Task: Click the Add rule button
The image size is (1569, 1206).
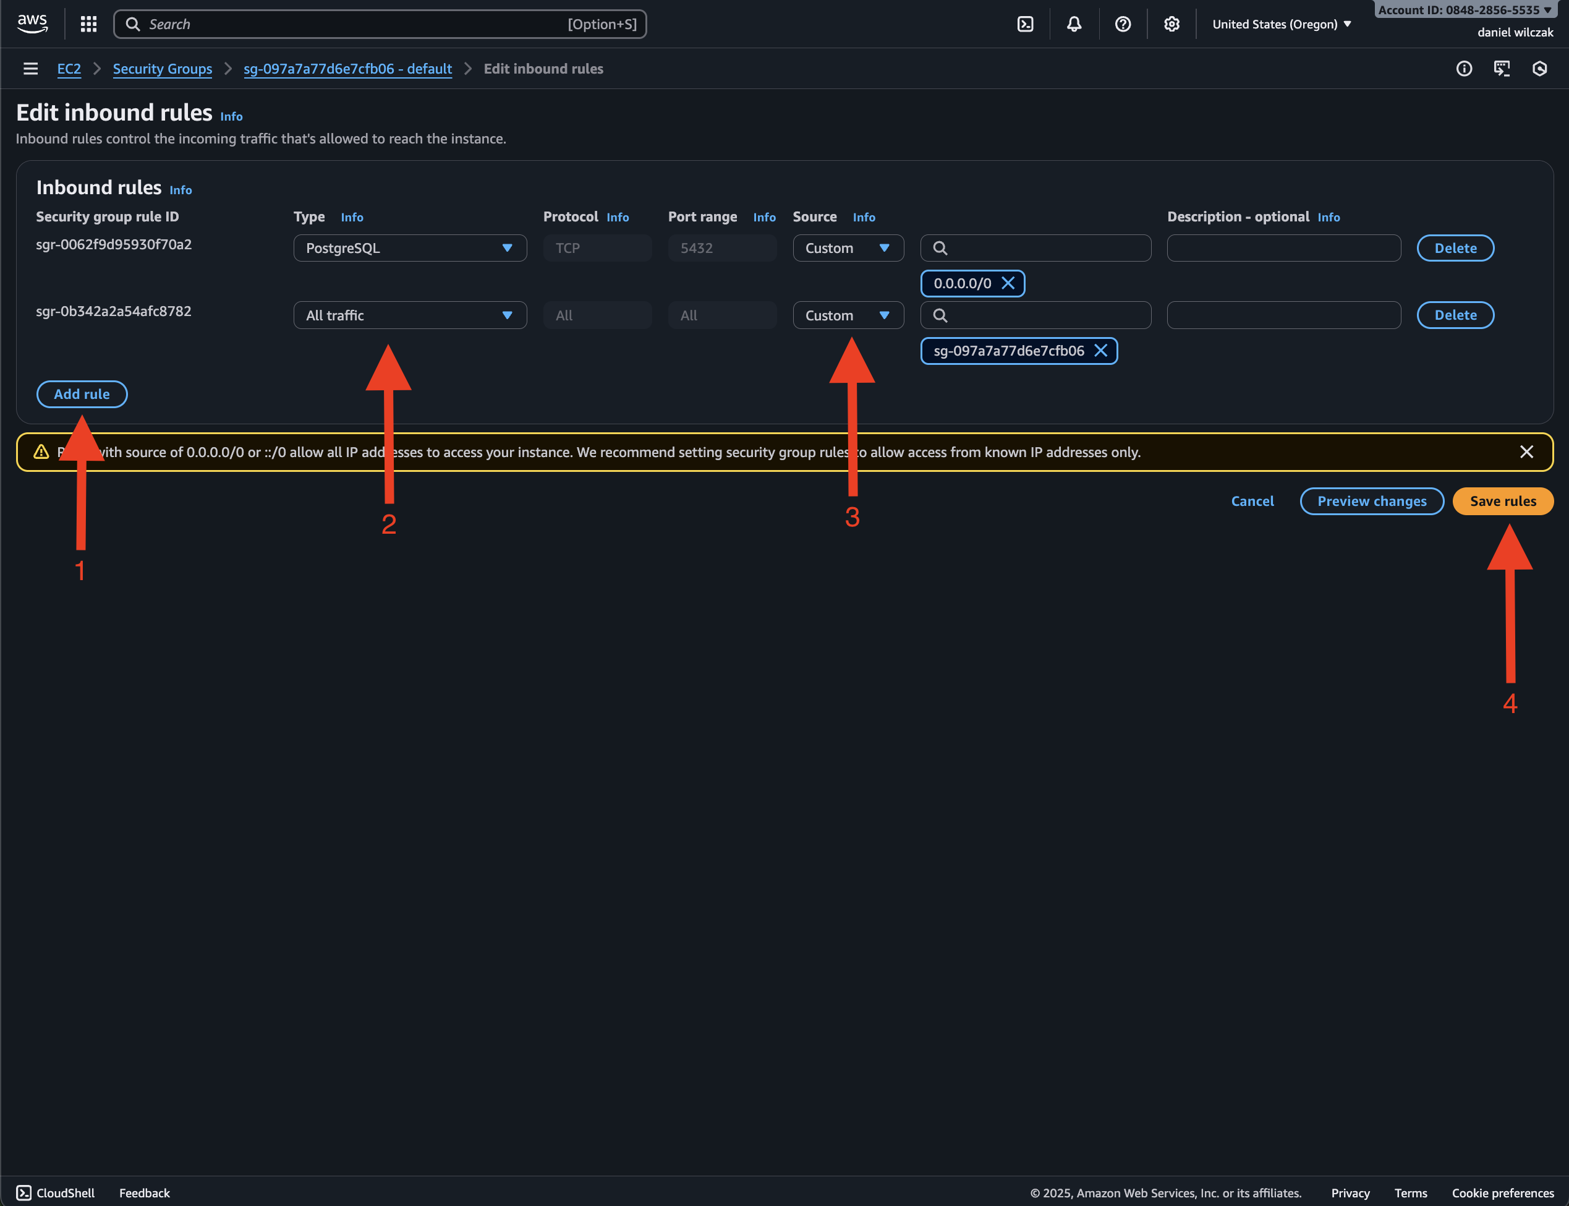Action: pyautogui.click(x=82, y=394)
